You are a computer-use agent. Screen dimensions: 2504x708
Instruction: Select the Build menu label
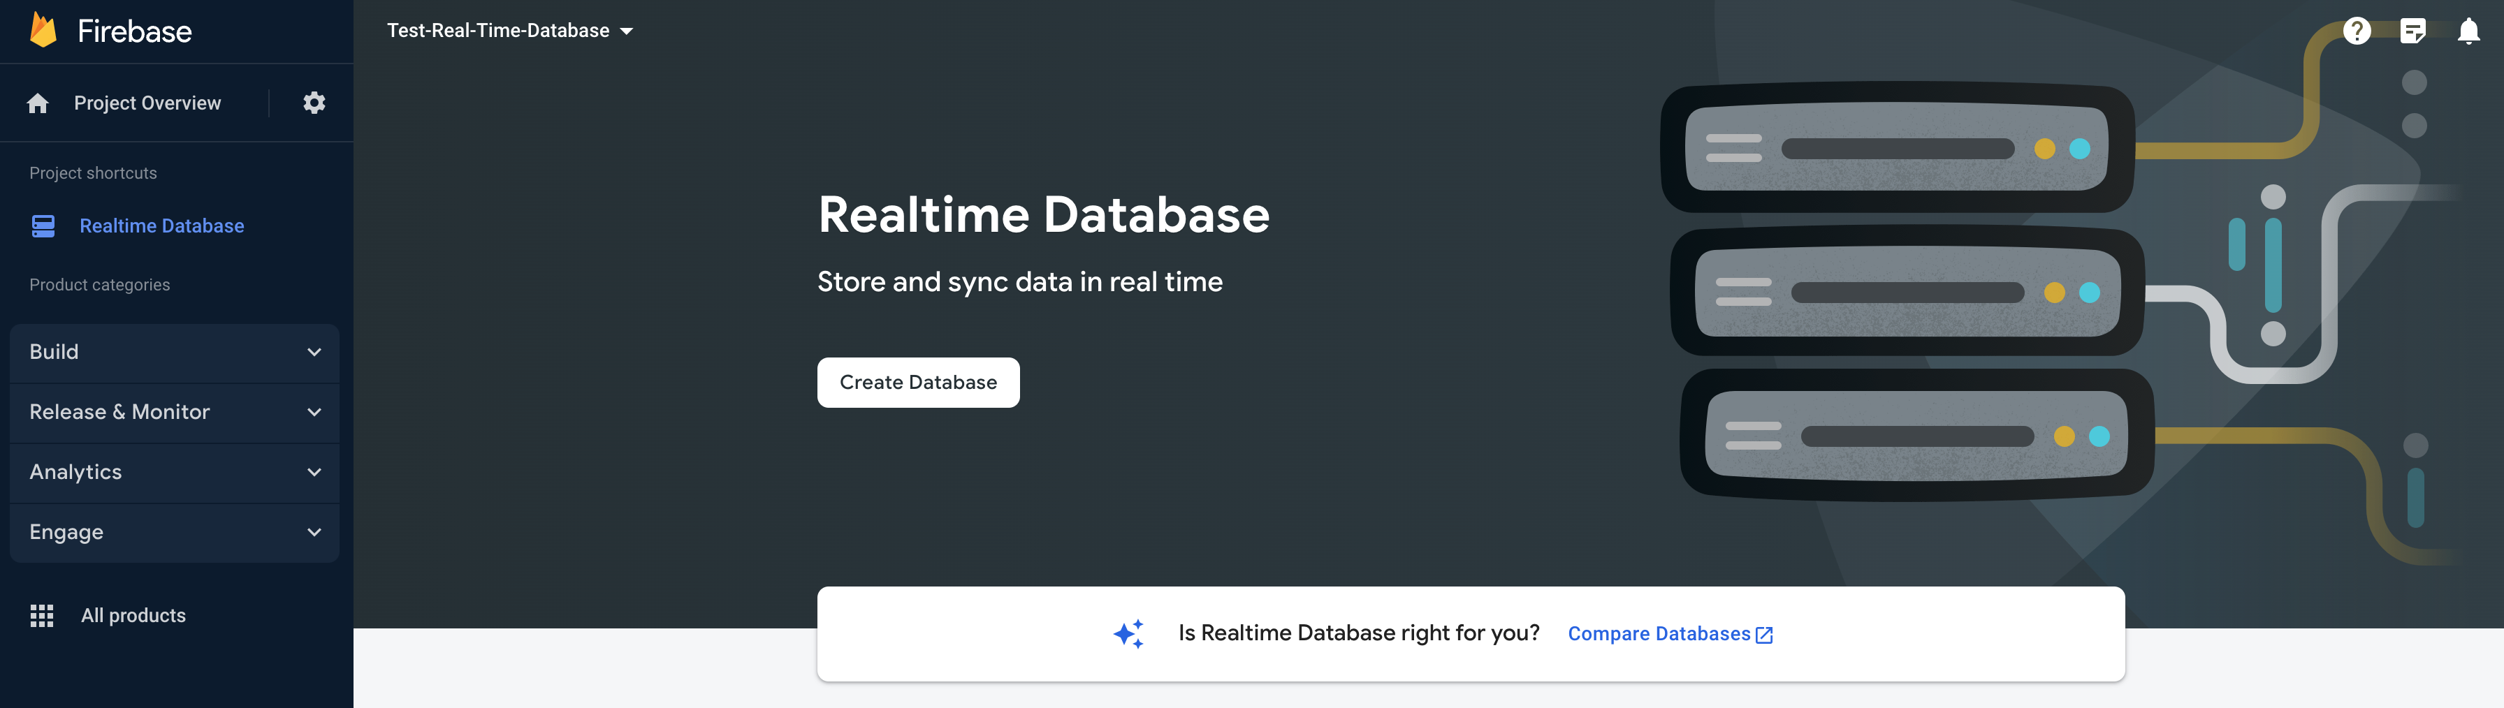(x=54, y=352)
